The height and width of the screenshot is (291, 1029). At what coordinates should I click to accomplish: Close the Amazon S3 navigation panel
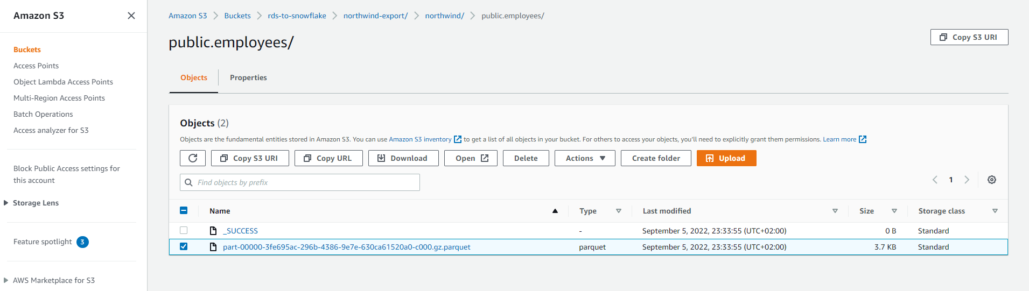click(131, 16)
